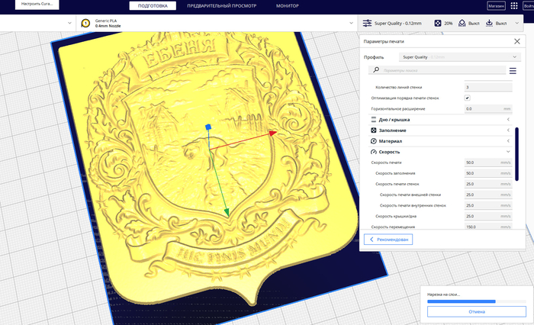Click the infill density icon showing 20%
The image size is (534, 325).
(438, 24)
